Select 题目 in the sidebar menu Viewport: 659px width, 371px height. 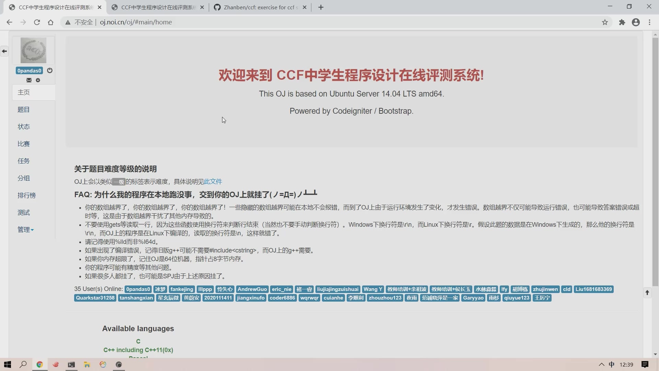tap(24, 110)
